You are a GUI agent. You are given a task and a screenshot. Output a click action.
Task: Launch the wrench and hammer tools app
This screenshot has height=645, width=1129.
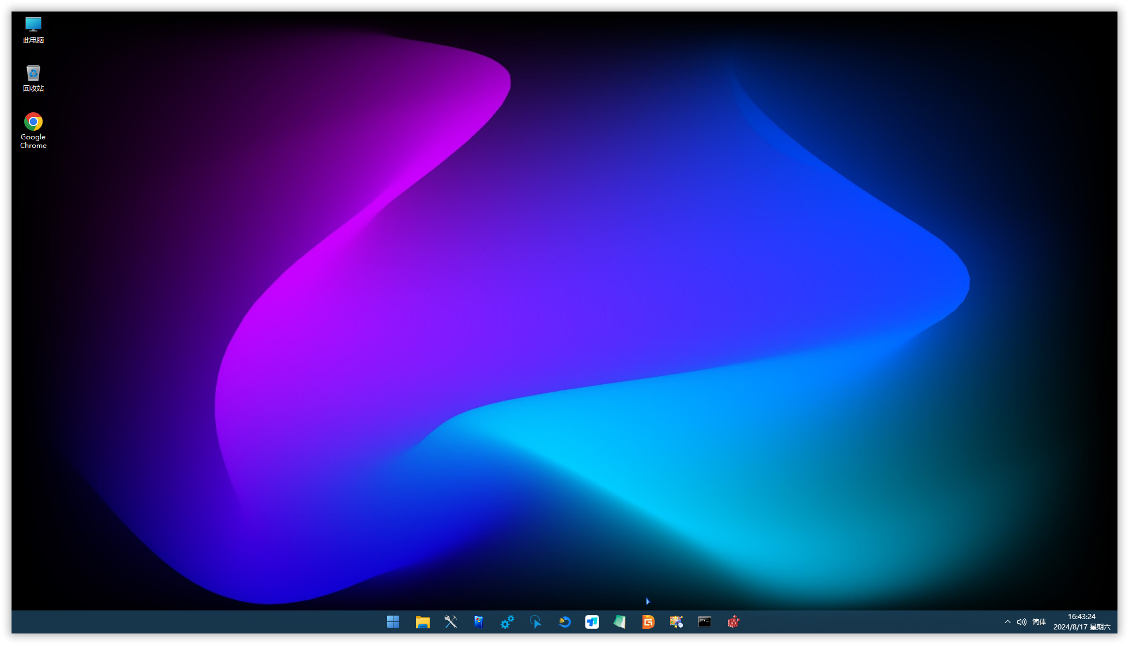coord(450,622)
